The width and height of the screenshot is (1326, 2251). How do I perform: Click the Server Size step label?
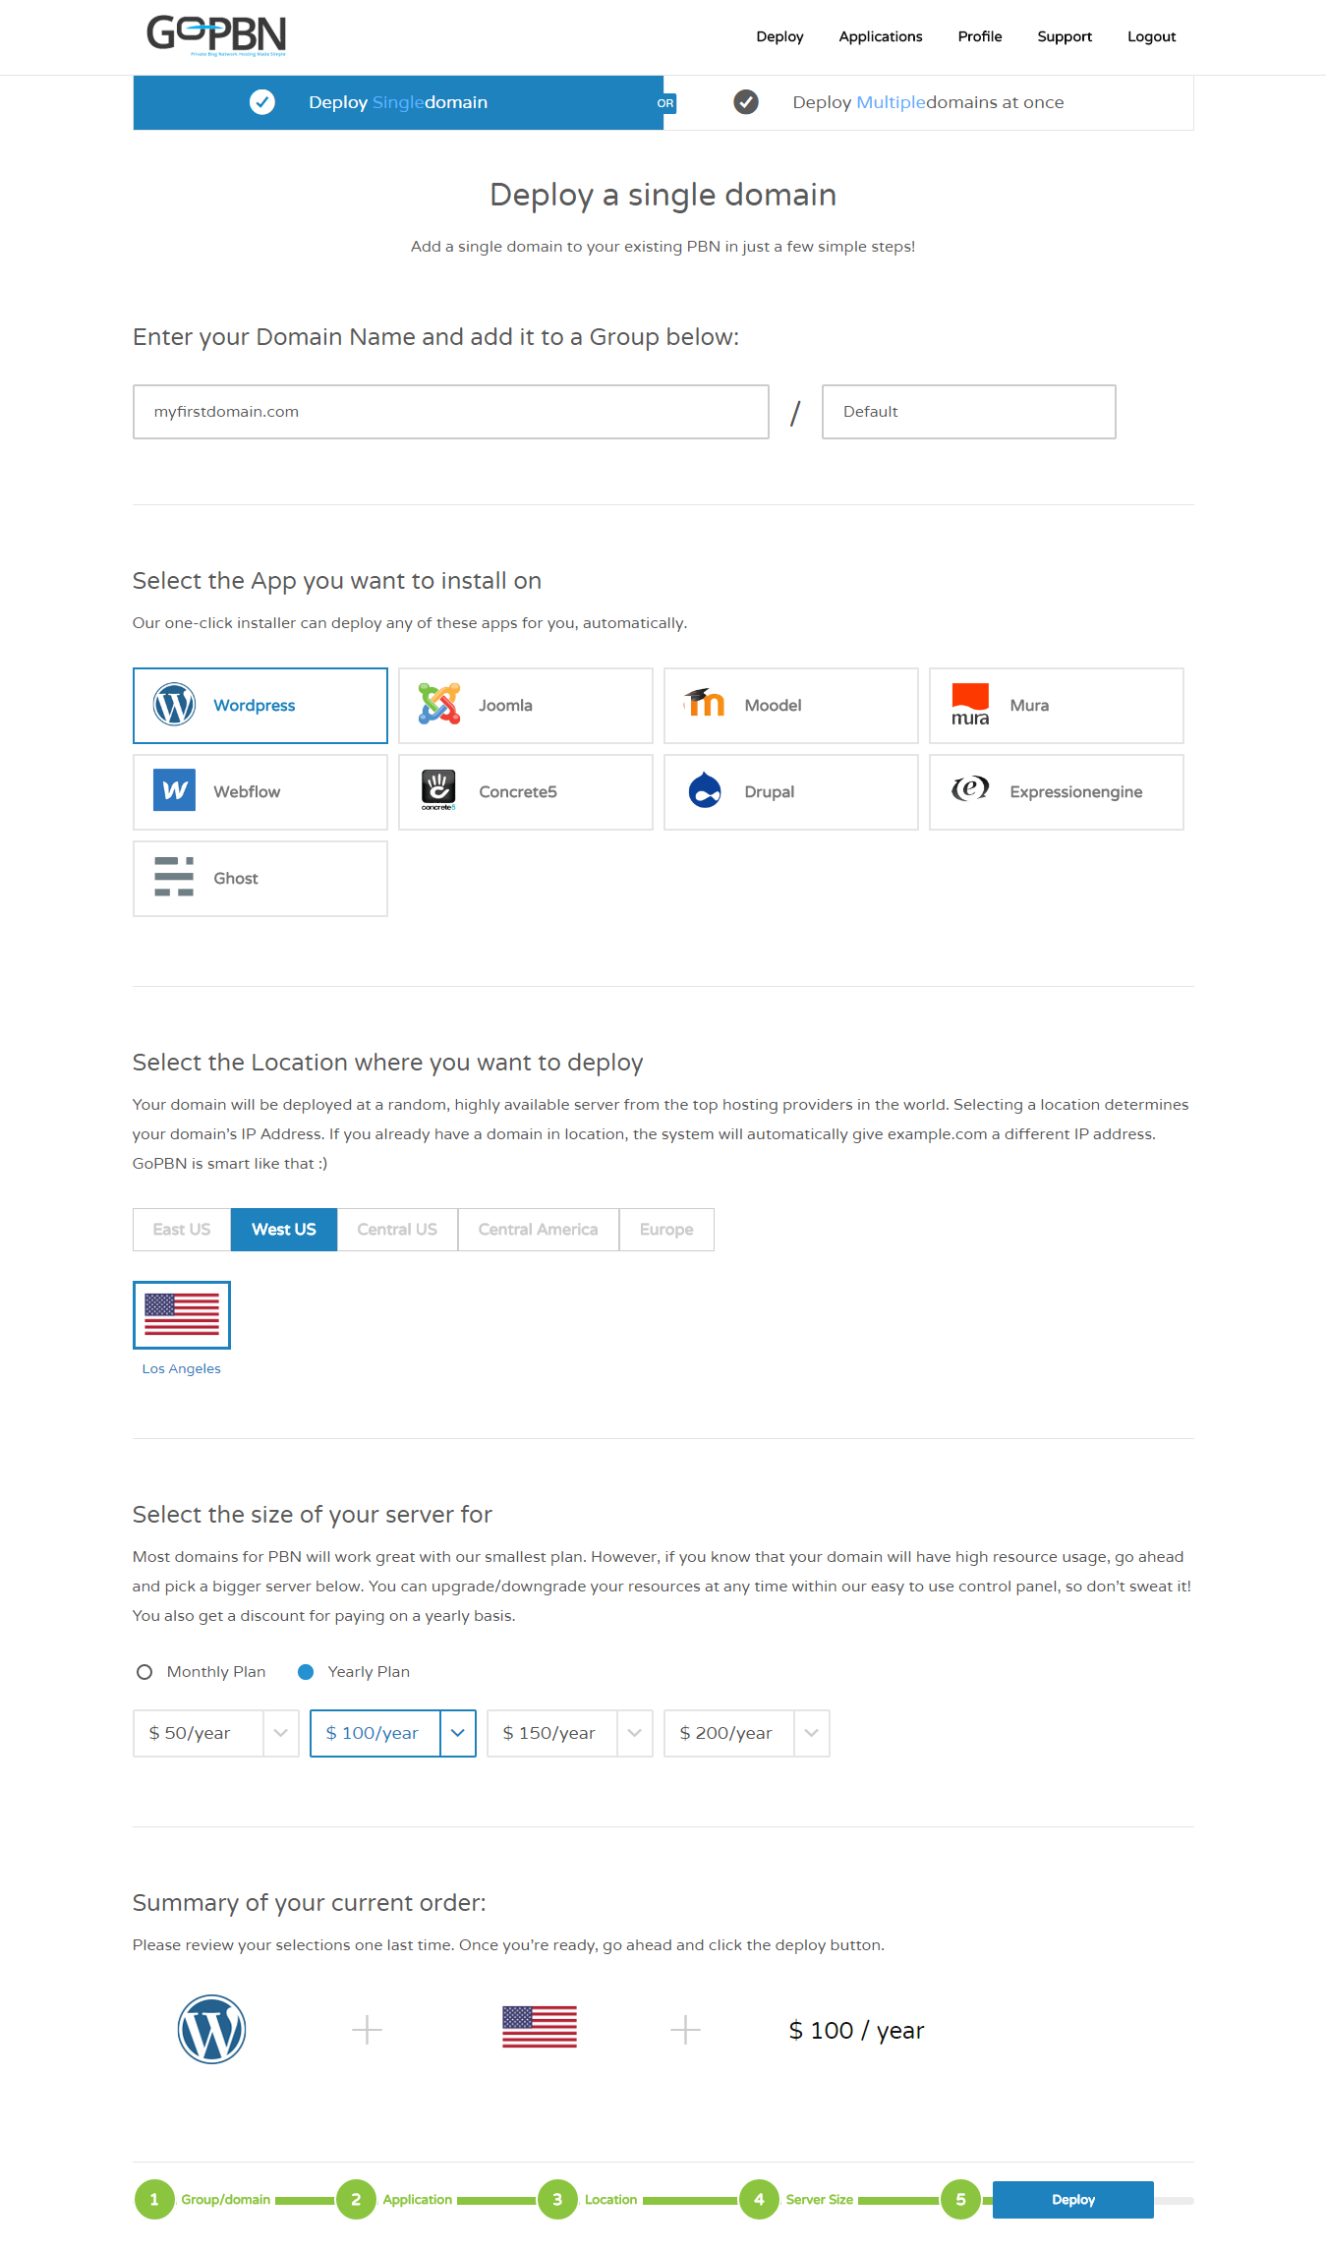819,2200
